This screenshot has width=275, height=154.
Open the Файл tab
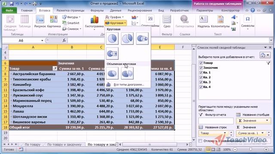click(x=9, y=10)
